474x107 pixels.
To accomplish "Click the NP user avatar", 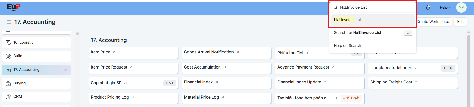I will [x=461, y=7].
